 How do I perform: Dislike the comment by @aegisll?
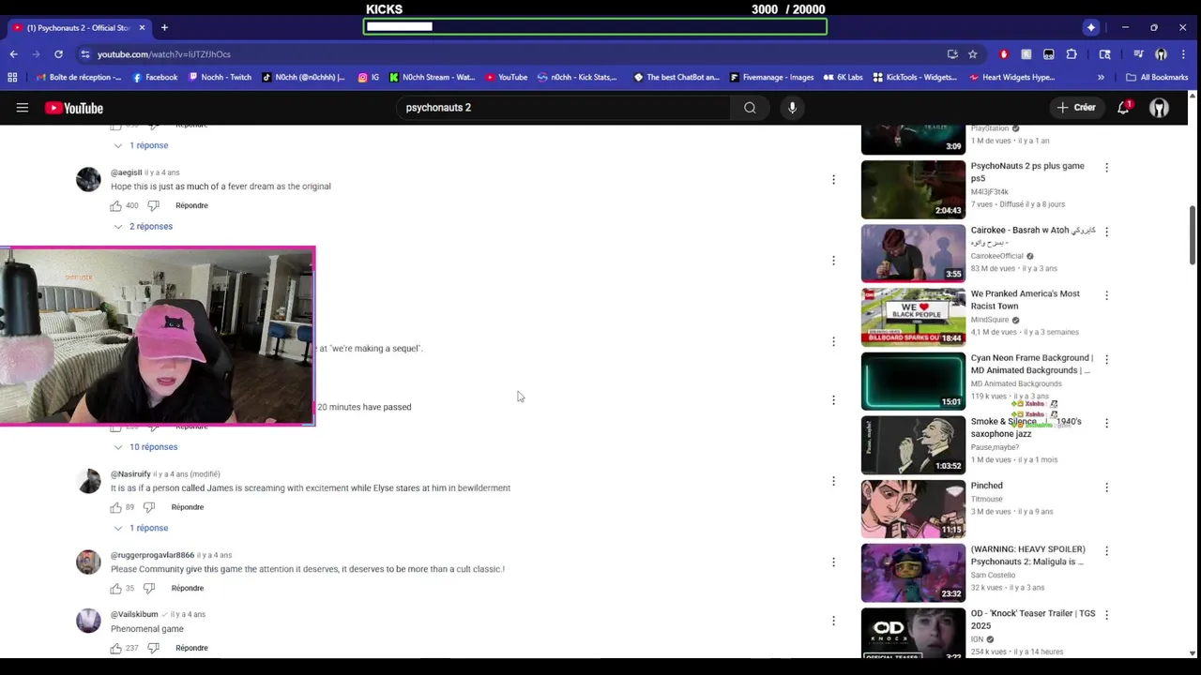[x=154, y=205]
